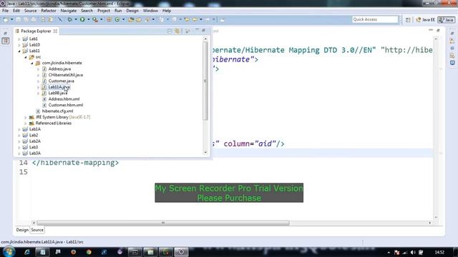Select CHibernateUtil.java file
458x257 pixels.
(65, 75)
